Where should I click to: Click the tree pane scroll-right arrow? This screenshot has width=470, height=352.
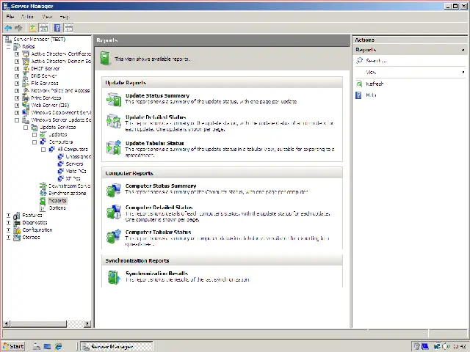pos(87,323)
